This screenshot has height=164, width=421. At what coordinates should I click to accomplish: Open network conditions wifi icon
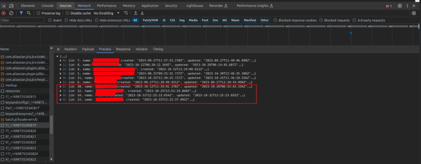(x=126, y=13)
